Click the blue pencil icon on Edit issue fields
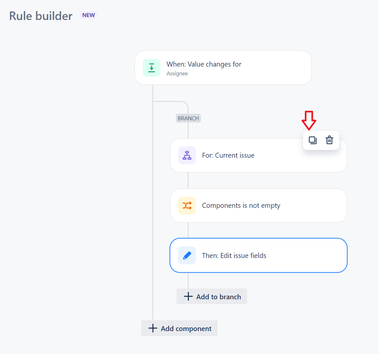 click(187, 255)
